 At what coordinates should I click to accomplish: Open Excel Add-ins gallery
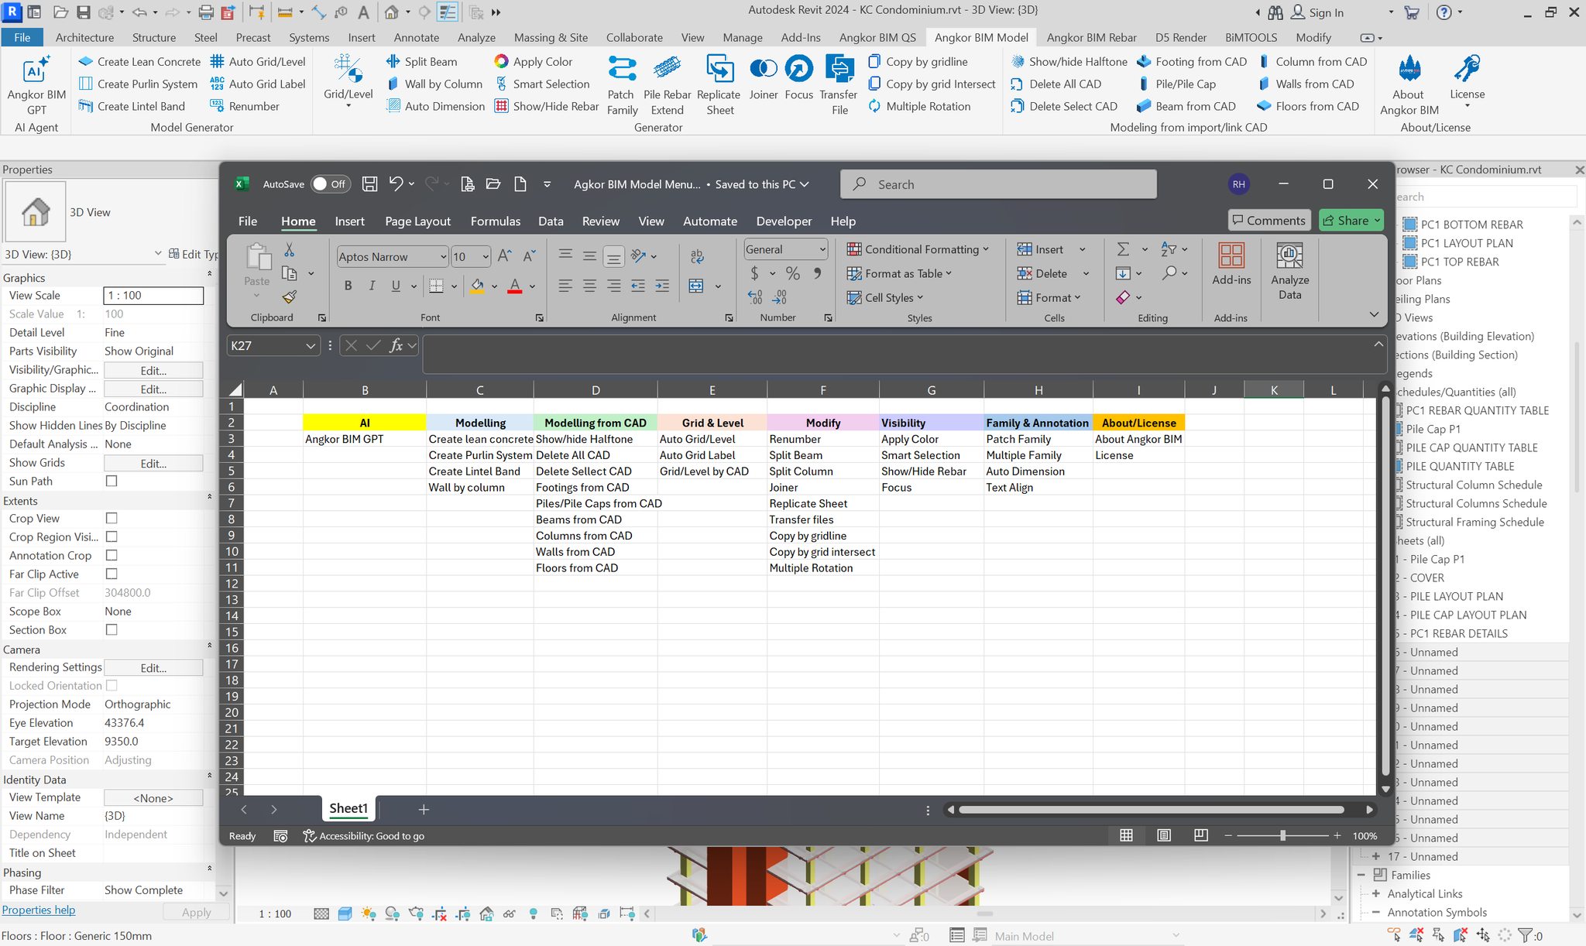tap(1231, 264)
